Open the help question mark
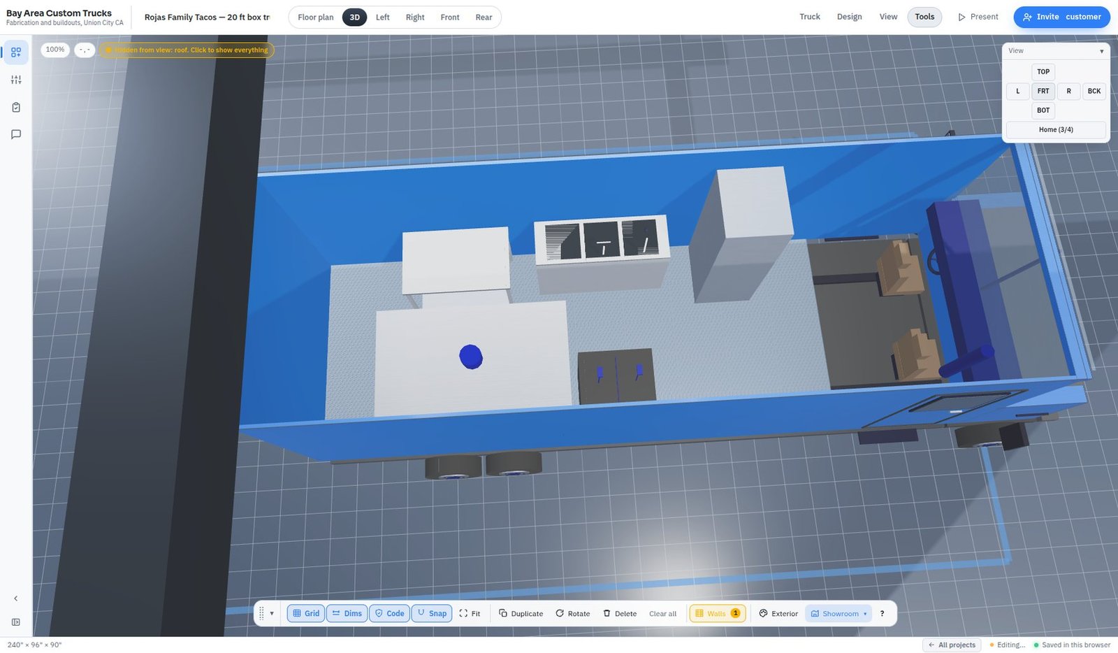1118x653 pixels. [882, 614]
